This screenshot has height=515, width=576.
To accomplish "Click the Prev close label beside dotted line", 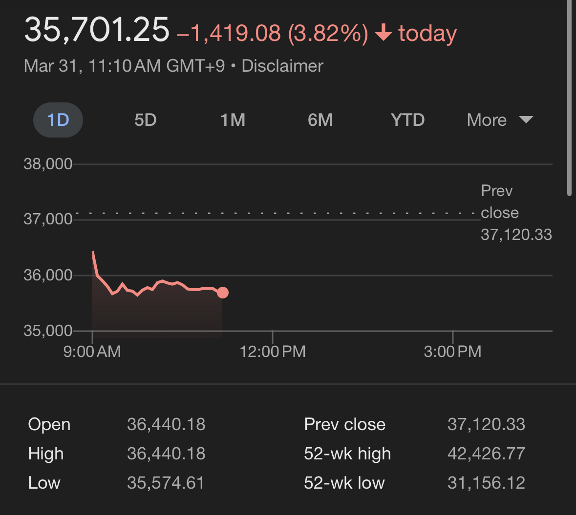I will (499, 201).
